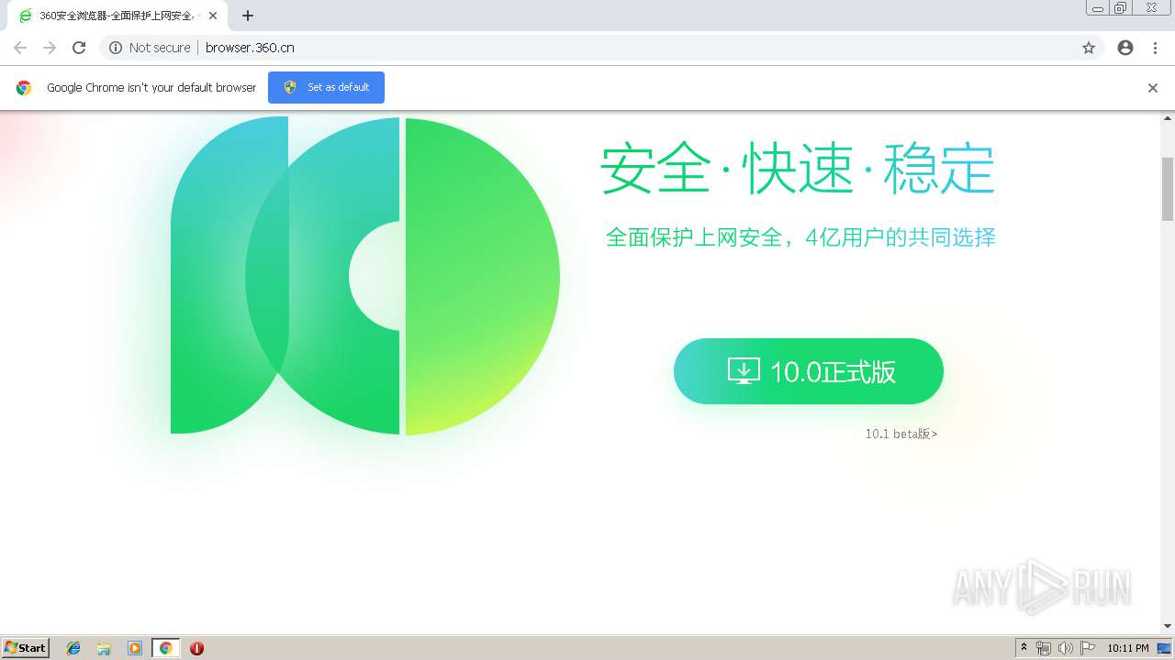
Task: Click the vertical page scrollbar thumb
Action: pos(1168,189)
